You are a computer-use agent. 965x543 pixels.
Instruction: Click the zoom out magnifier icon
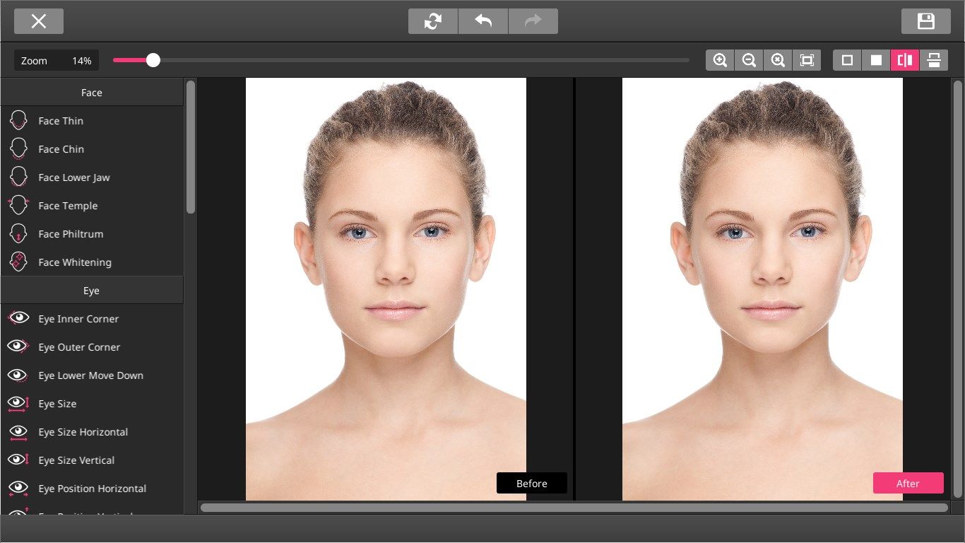(749, 60)
